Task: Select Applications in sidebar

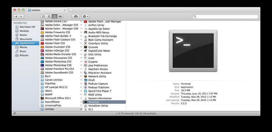Action: [25, 43]
